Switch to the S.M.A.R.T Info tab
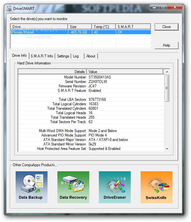The image size is (191, 222). pos(42,56)
